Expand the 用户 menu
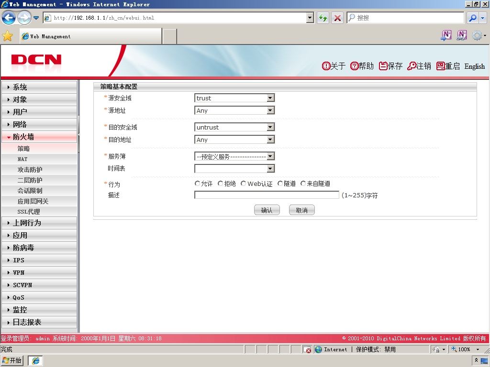Screen dimensions: 490x367 tap(39, 112)
